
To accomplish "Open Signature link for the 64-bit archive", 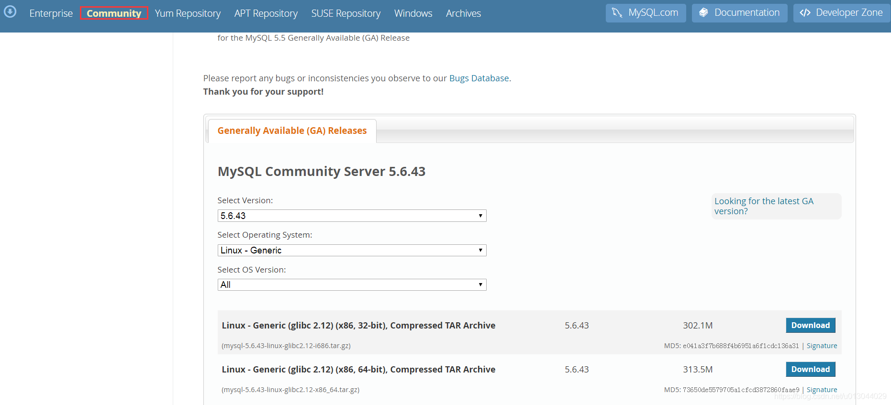I will [822, 390].
